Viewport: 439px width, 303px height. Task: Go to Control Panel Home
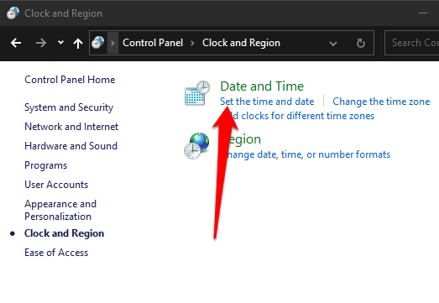point(70,80)
